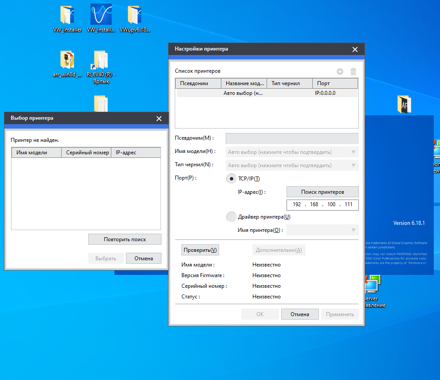Image resolution: width=440 pixels, height=380 pixels.
Task: Click the Псевдоним input field
Action: [292, 138]
